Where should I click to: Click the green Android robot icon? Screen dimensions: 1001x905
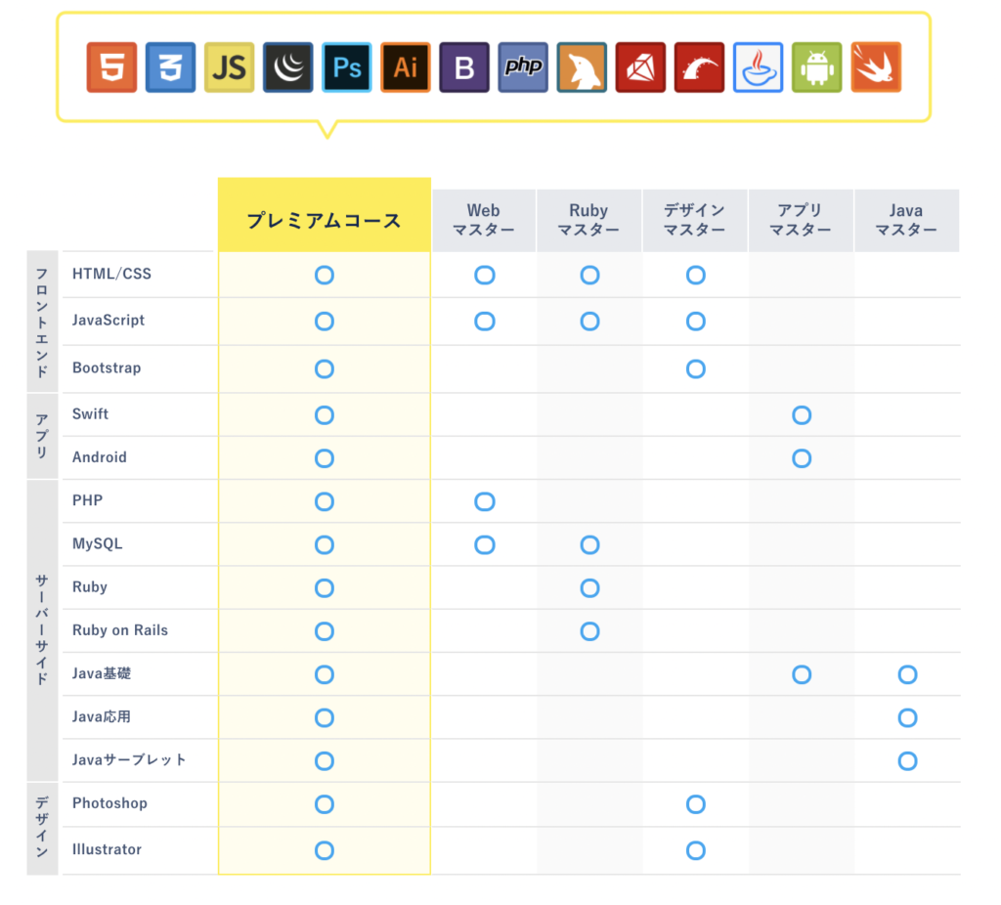(x=816, y=67)
